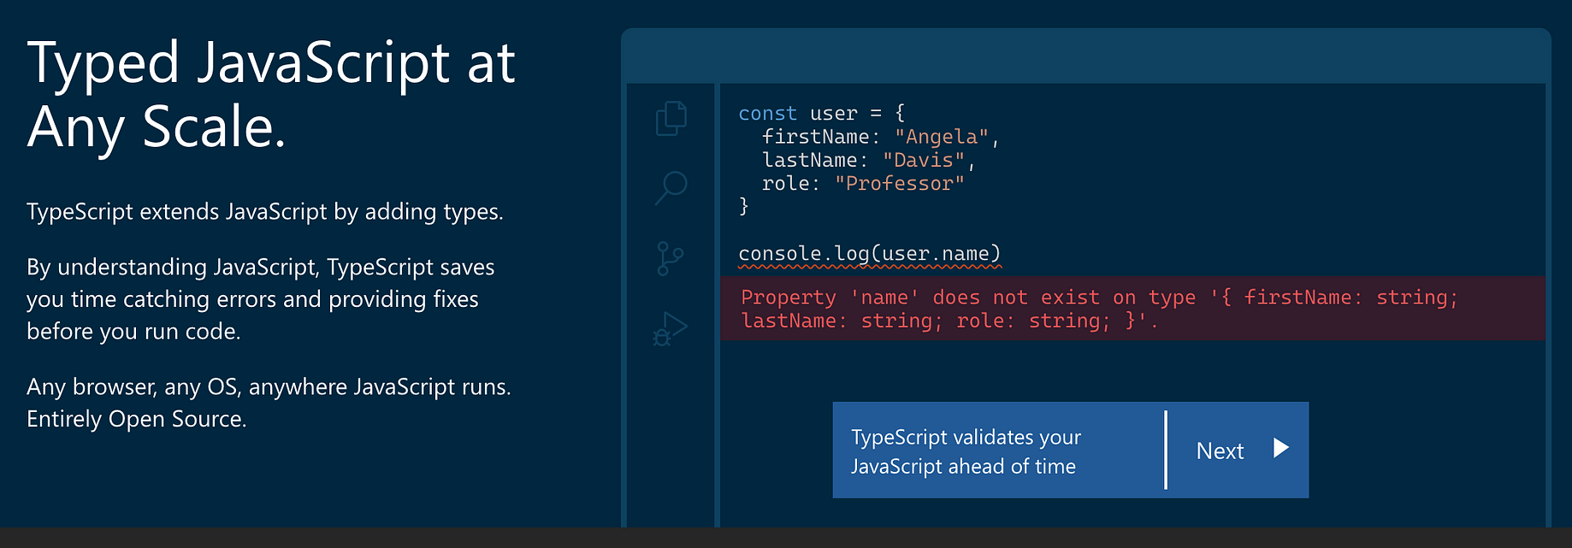Click the firstName: "Angela" code line

(x=880, y=137)
